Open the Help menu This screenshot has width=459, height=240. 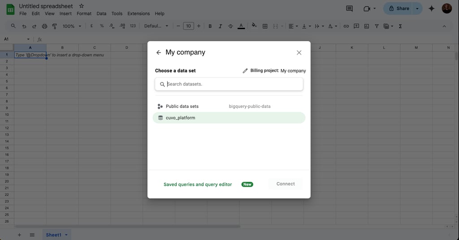pyautogui.click(x=160, y=13)
